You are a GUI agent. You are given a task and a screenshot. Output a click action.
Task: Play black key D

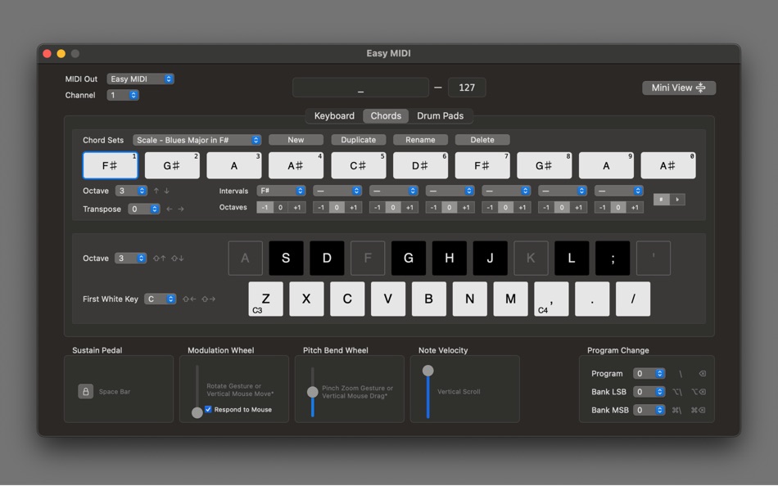click(x=327, y=258)
